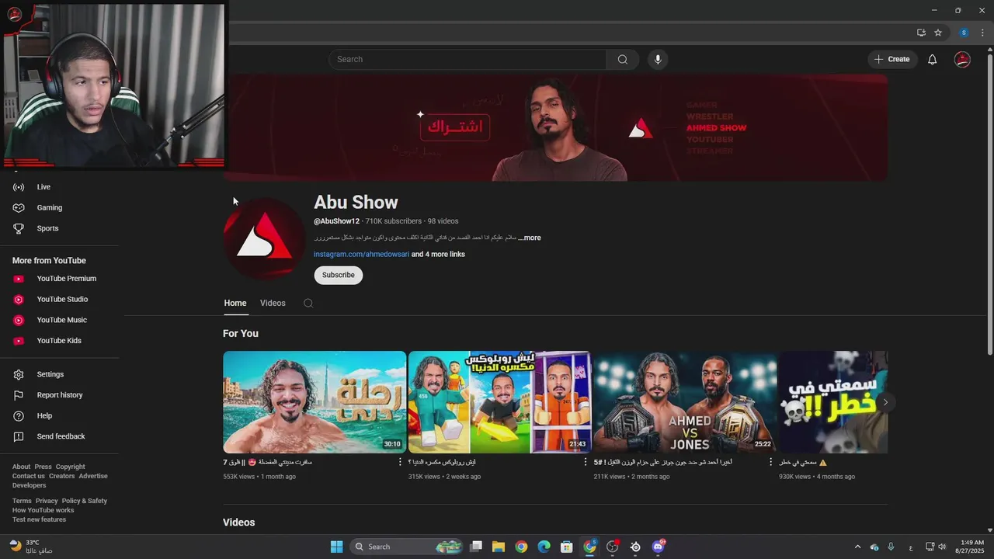Screen dimensions: 994x559
Task: Open the skull thumbnail video with 930K views
Action: (832, 402)
